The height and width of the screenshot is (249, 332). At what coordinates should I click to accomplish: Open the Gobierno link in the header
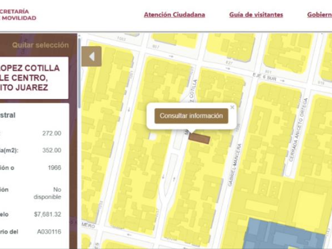[x=319, y=15]
